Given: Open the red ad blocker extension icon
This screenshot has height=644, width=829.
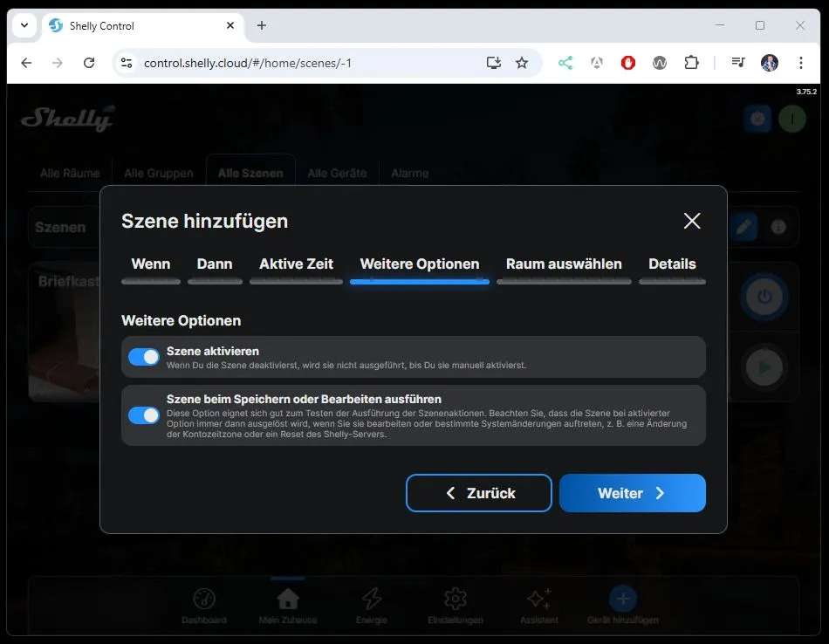Looking at the screenshot, I should click(628, 63).
